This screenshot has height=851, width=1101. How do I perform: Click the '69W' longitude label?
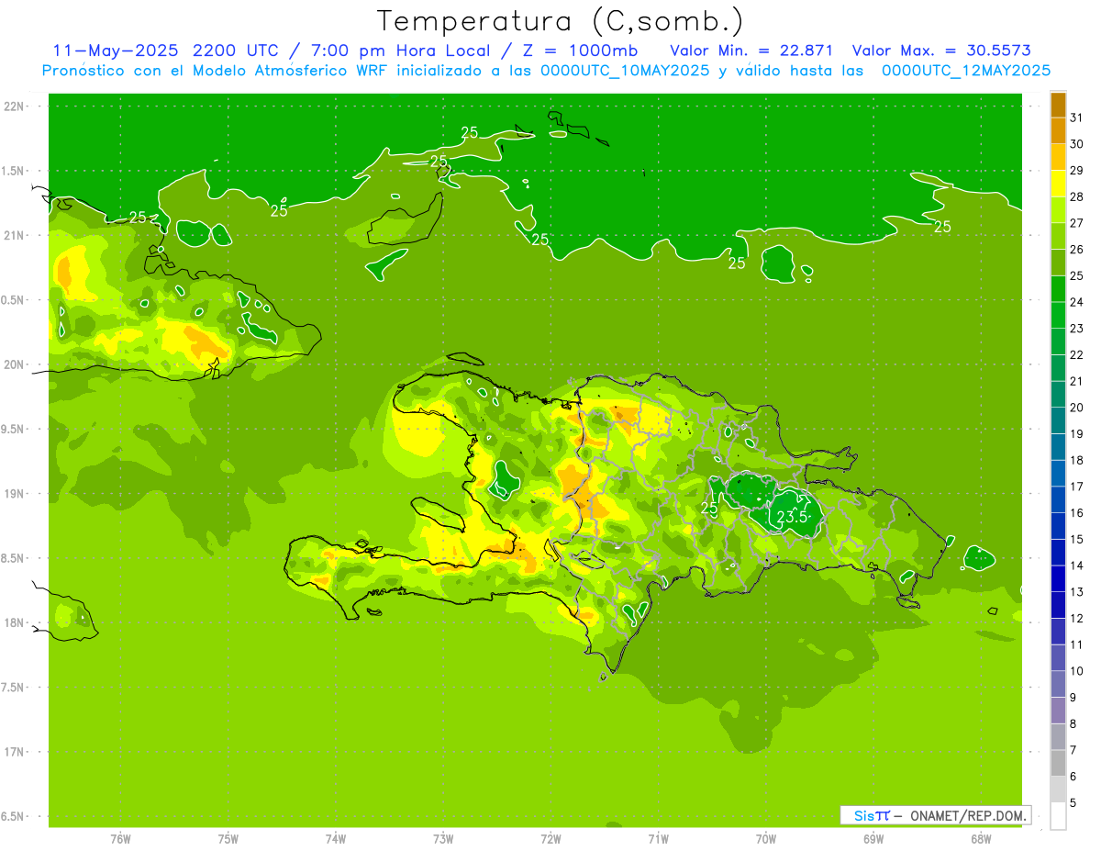(x=873, y=838)
